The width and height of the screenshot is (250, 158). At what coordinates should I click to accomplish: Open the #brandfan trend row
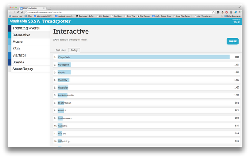pyautogui.click(x=146, y=87)
